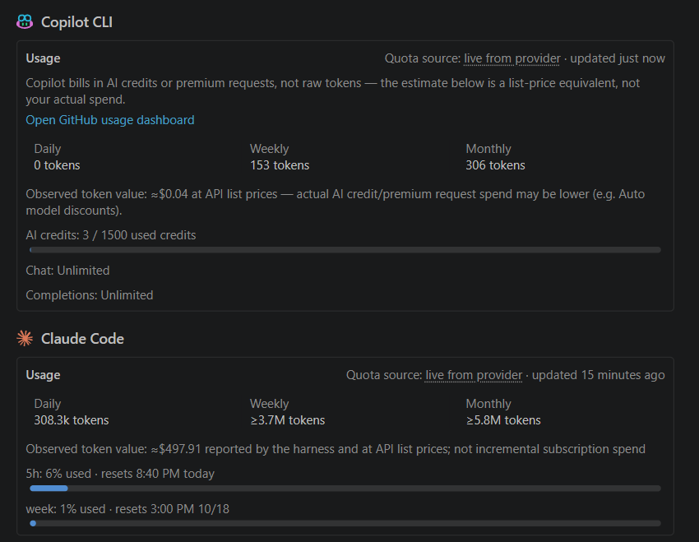Click the Claude Code panel 'Usage' title
Viewport: 699px width, 542px height.
coord(43,375)
